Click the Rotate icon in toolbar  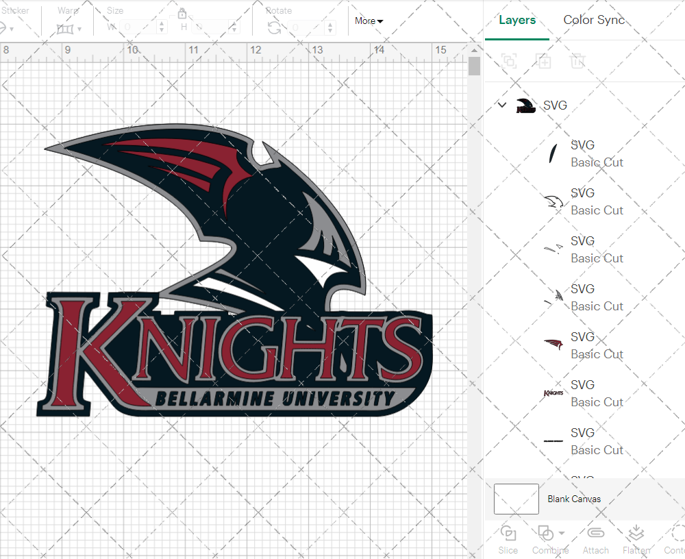274,27
